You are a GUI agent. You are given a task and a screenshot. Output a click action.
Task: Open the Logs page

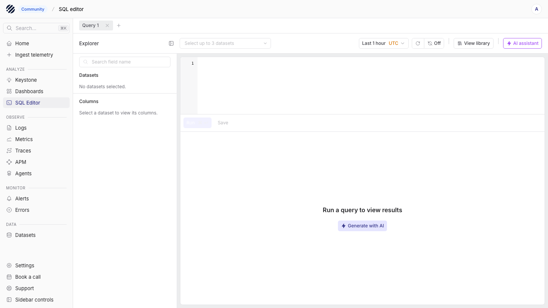[37, 128]
